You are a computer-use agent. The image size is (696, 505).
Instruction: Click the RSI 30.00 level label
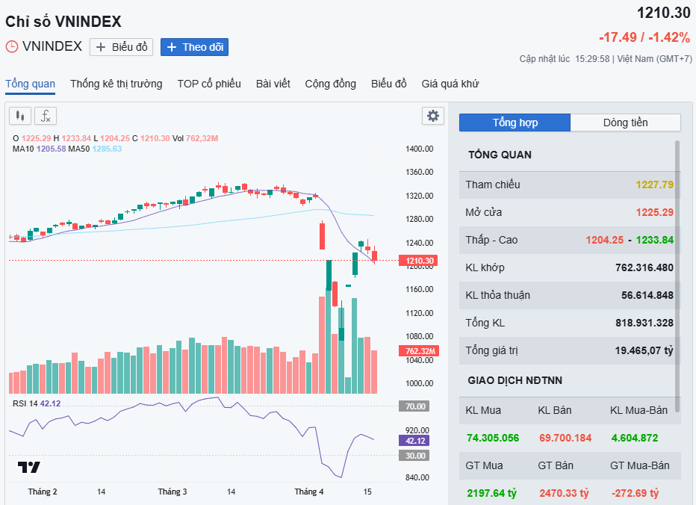(414, 456)
